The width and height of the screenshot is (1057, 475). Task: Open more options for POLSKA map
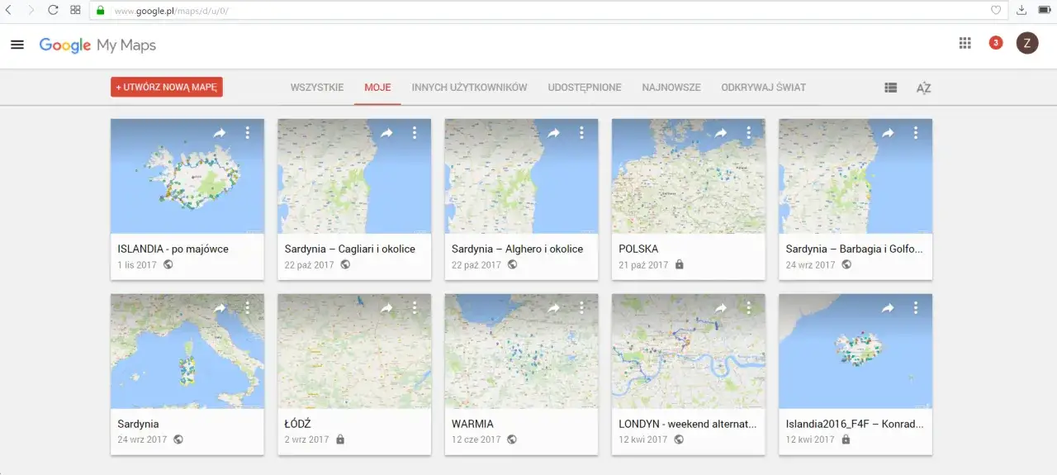tap(749, 133)
